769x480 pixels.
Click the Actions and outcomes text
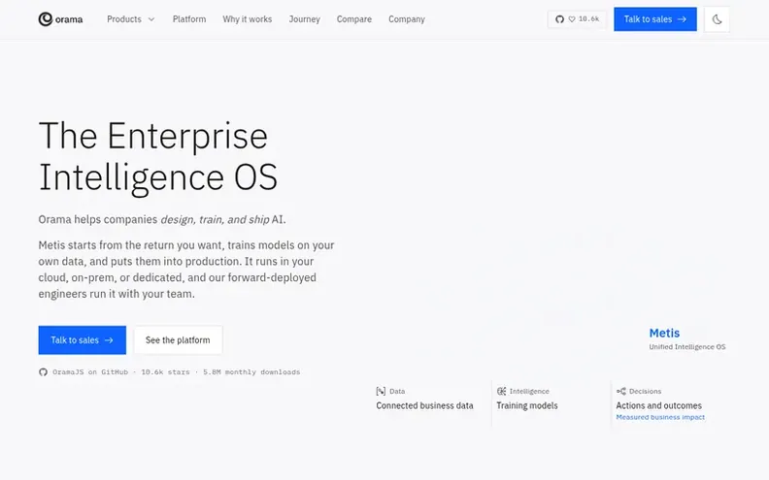click(x=658, y=405)
